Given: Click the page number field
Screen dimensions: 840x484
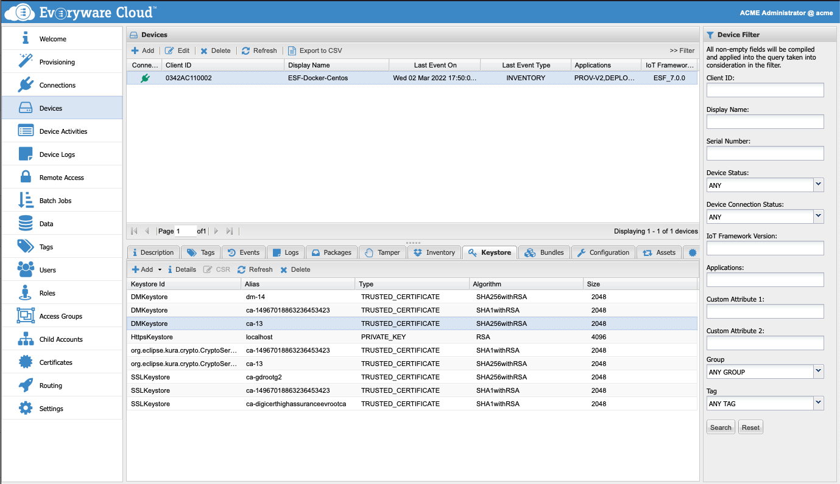Looking at the screenshot, I should 185,231.
